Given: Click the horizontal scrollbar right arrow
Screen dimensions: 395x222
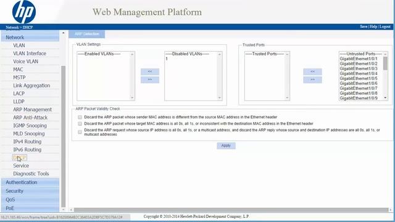Looking at the screenshot, I should click(391, 210).
